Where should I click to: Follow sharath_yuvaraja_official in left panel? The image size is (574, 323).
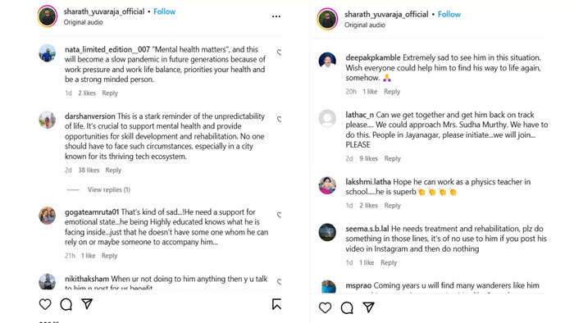[x=164, y=11]
